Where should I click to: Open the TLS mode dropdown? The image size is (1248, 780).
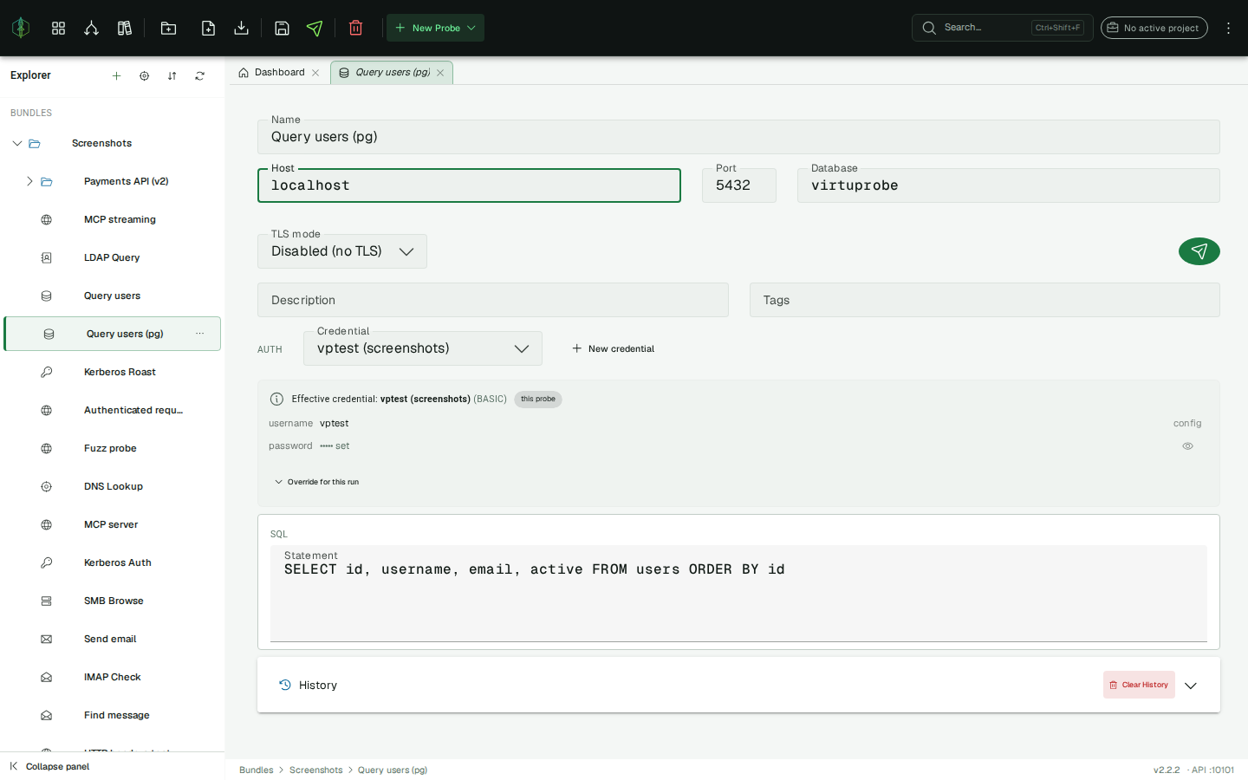coord(342,251)
